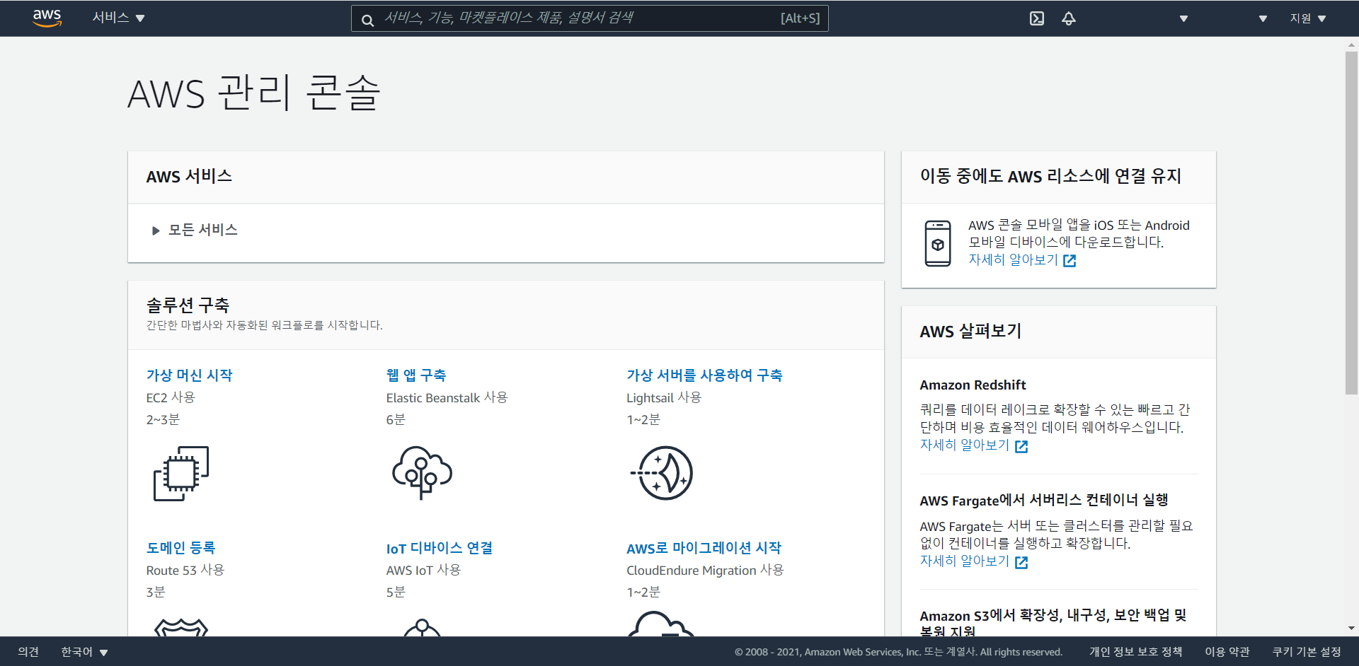Open the 가상 서버를 사용하여 구축 link
The height and width of the screenshot is (666, 1359).
[x=704, y=375]
